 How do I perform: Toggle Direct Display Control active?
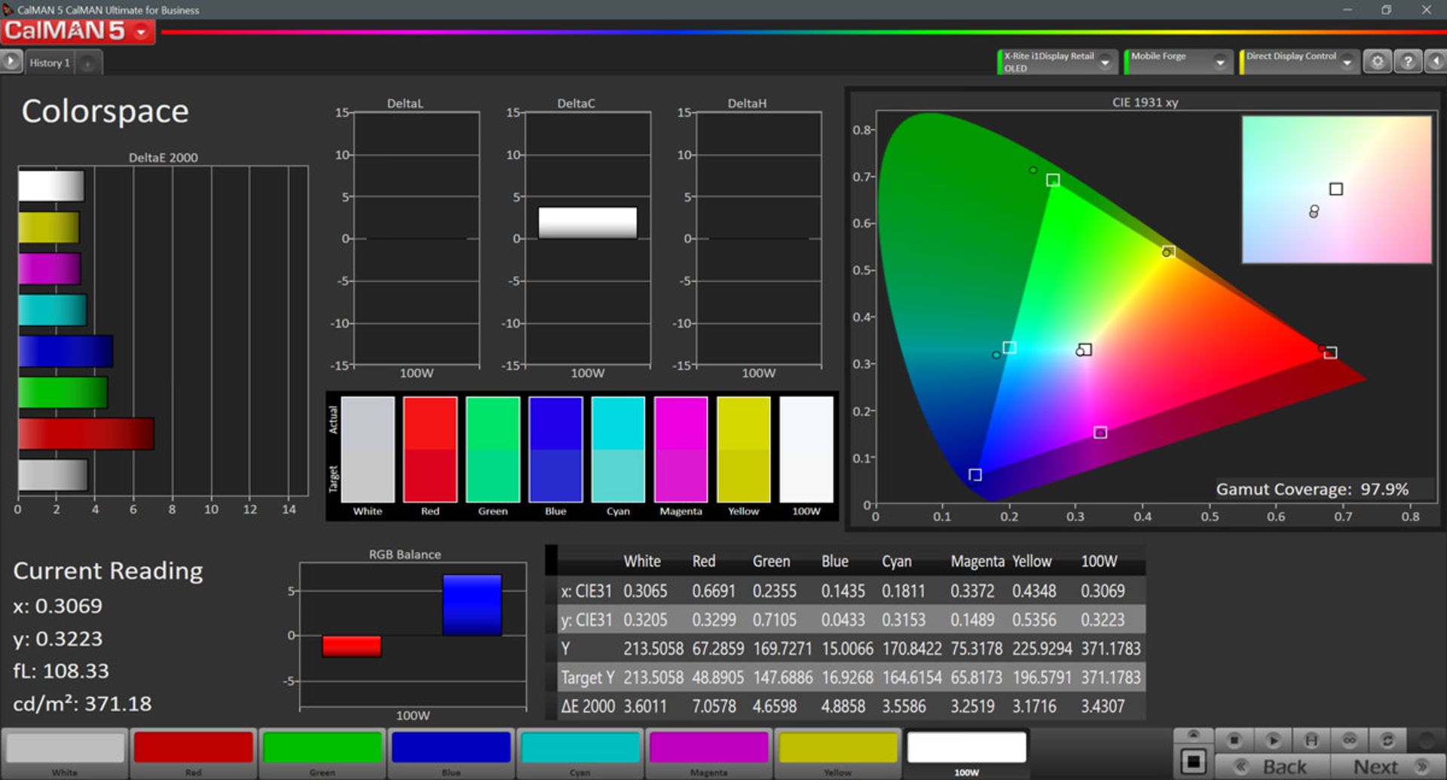[1241, 61]
